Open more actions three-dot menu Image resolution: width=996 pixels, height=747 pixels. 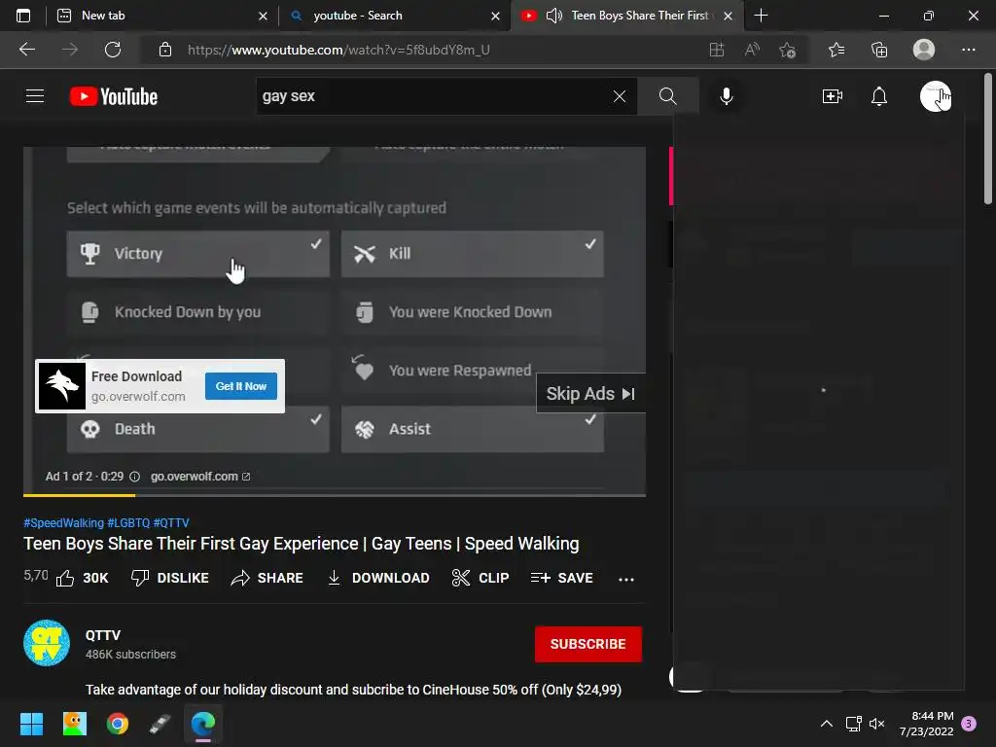pos(626,579)
